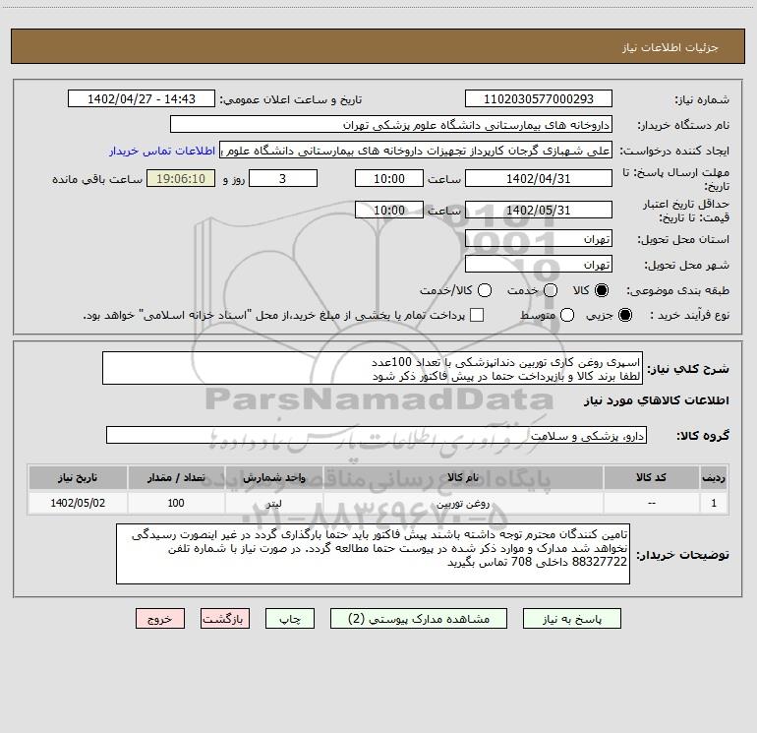Click the ردیف column header
The width and height of the screenshot is (757, 733).
pos(714,477)
